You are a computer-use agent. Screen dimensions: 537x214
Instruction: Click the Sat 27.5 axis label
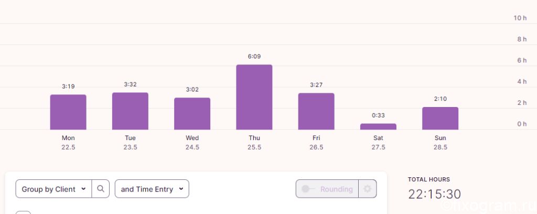(378, 143)
